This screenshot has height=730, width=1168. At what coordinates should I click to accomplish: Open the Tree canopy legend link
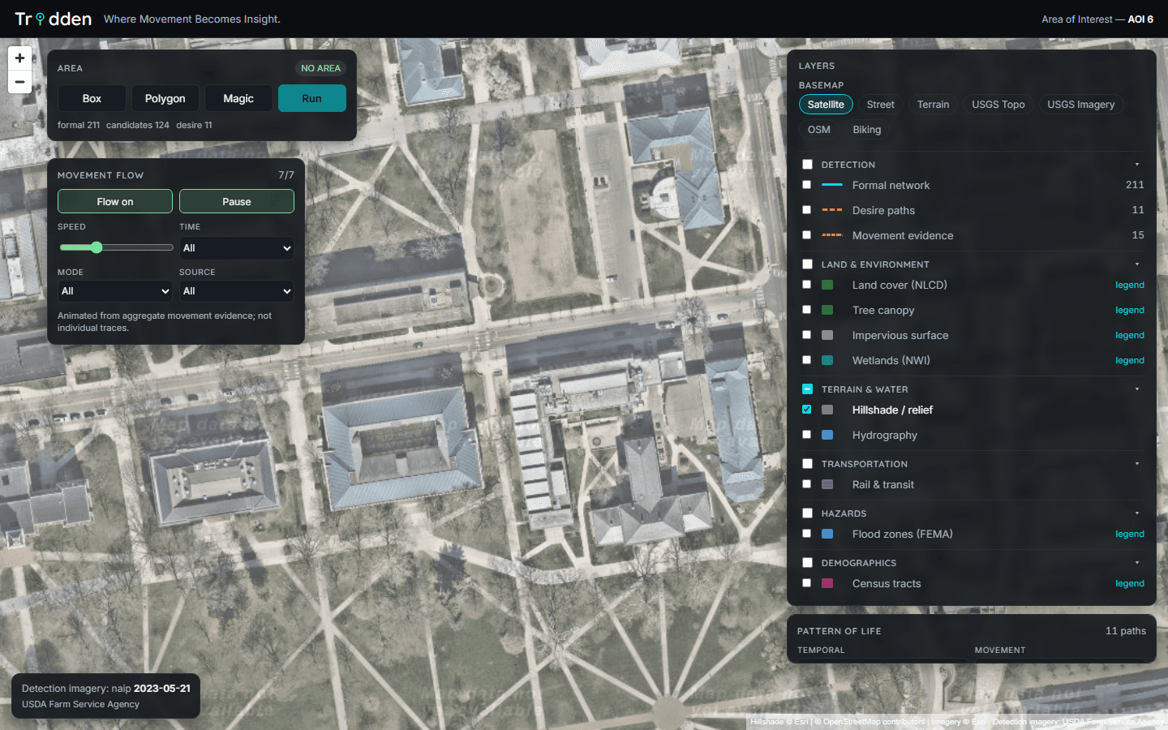[x=1129, y=310]
